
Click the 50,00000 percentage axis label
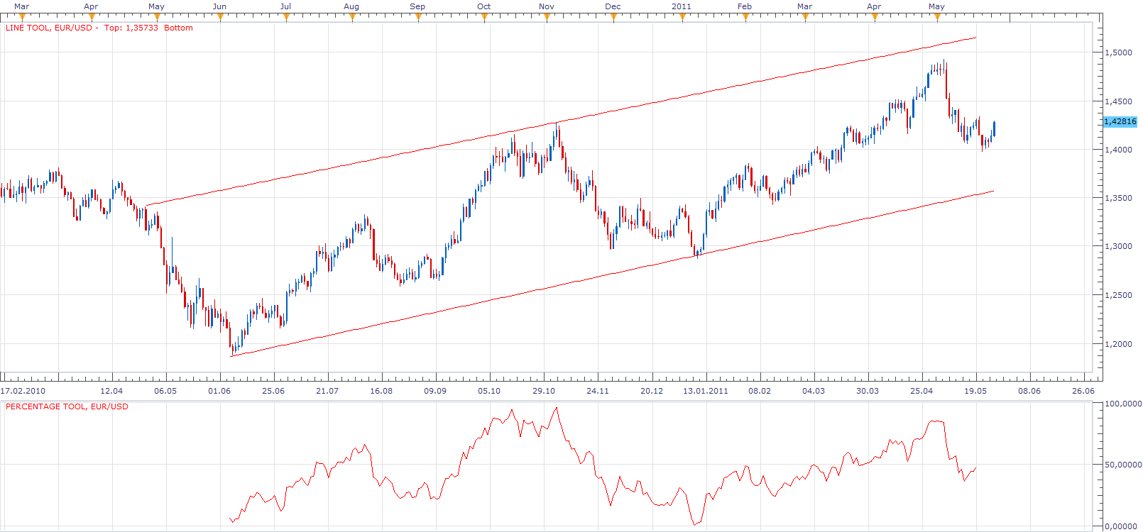[1123, 465]
